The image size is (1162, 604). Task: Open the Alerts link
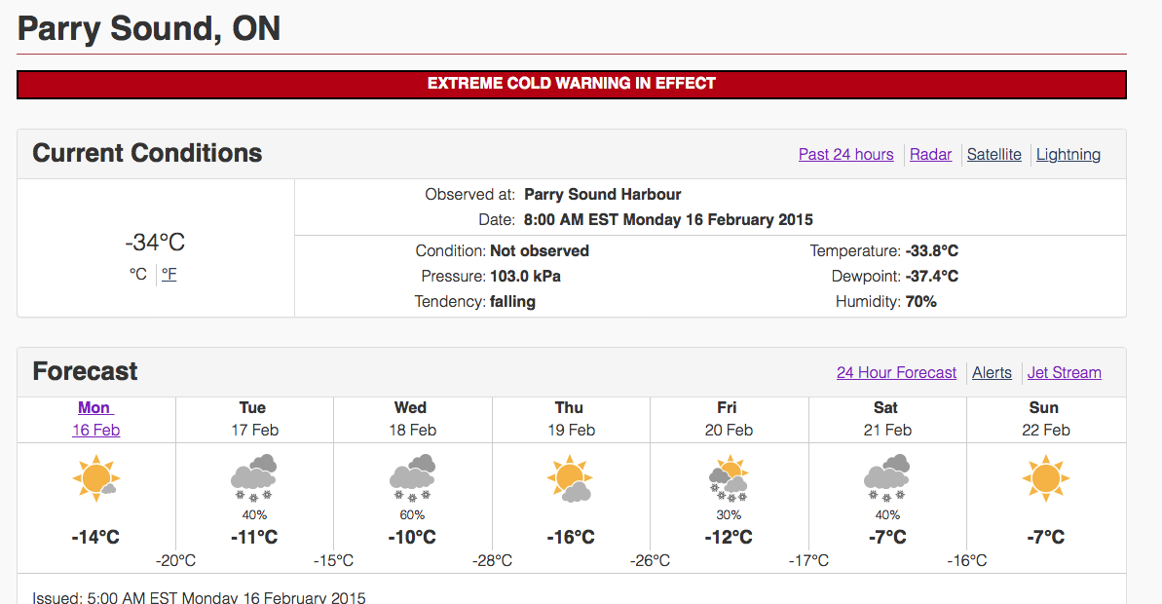point(992,372)
